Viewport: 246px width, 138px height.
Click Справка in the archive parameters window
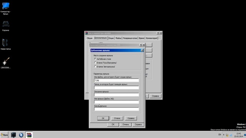click(x=155, y=96)
